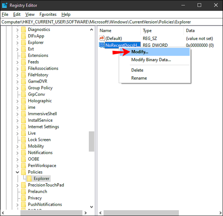Click the Registry Editor app icon in title bar
223x216 pixels.
(5, 5)
